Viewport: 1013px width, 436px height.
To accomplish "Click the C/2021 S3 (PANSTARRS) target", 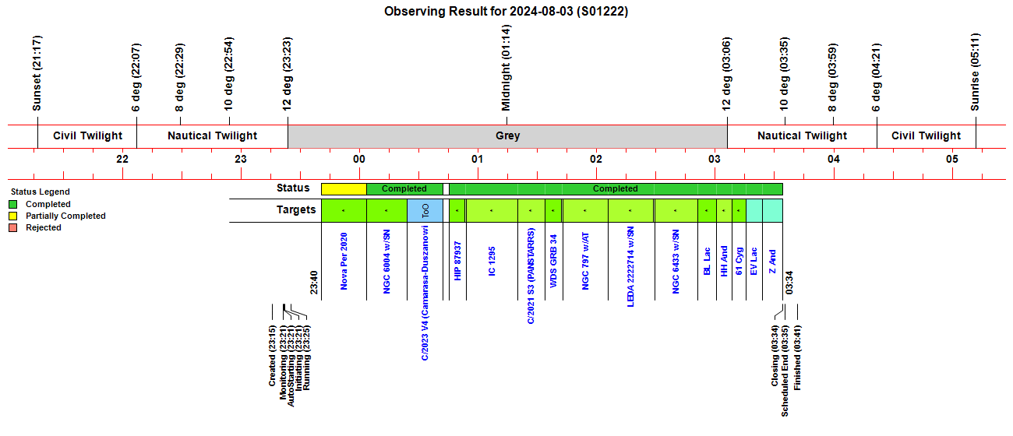I will pyautogui.click(x=531, y=276).
